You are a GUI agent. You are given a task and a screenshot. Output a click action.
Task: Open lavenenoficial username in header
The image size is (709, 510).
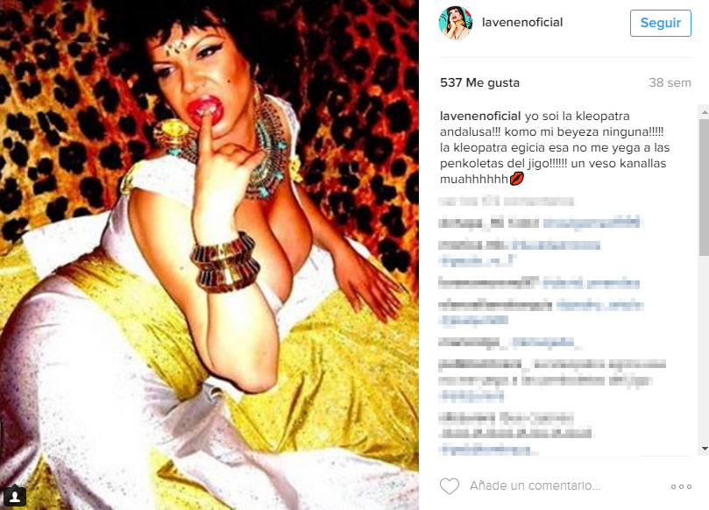point(522,22)
